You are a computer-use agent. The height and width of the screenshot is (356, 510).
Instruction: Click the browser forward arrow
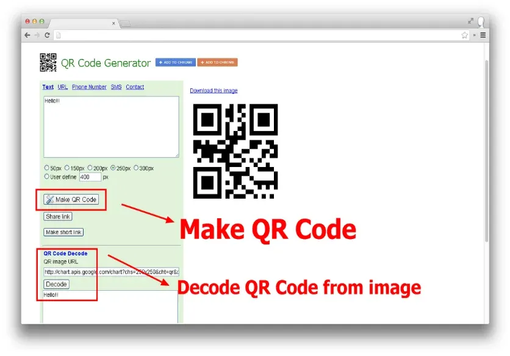37,35
